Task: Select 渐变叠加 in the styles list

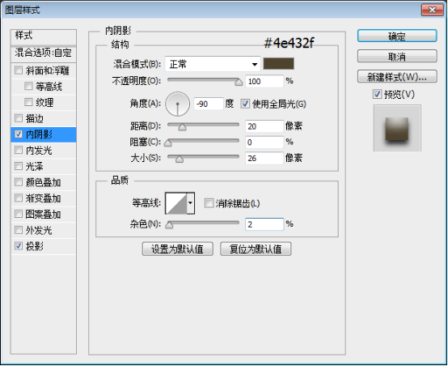Action: coord(44,198)
